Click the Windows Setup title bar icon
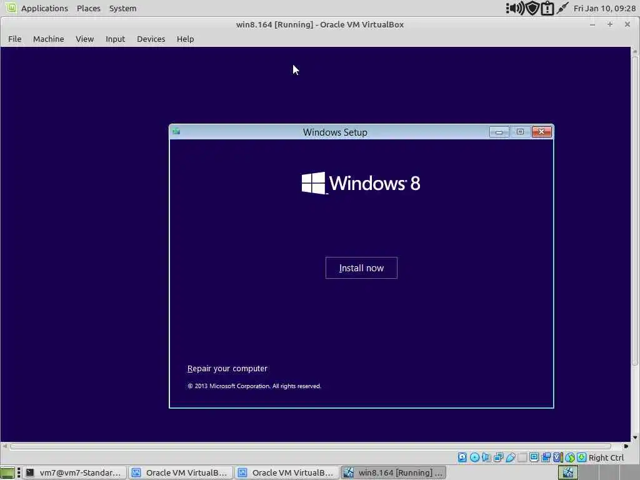The height and width of the screenshot is (480, 640). point(176,131)
